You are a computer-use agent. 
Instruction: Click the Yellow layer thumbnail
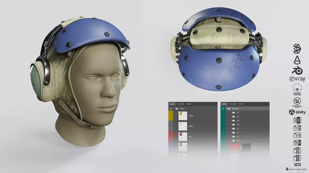(183, 116)
